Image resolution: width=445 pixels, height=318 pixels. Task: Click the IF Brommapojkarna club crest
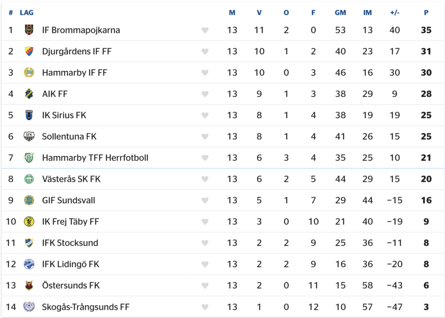pyautogui.click(x=29, y=30)
